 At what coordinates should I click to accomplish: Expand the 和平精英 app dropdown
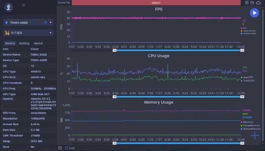point(51,33)
